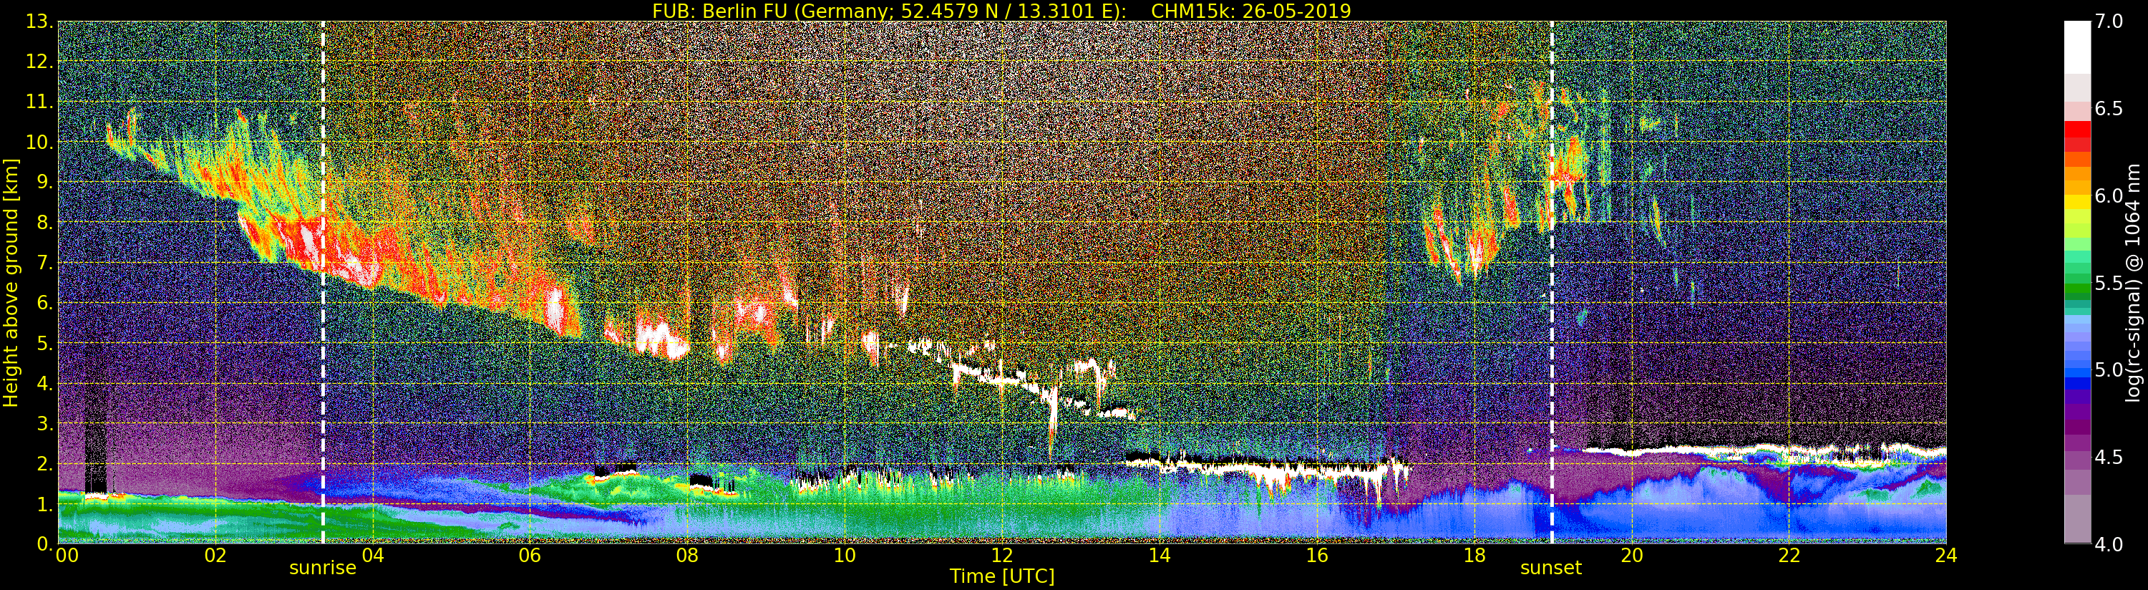Click the height tick label '1.'
Image resolution: width=2148 pixels, height=590 pixels.
(x=44, y=503)
